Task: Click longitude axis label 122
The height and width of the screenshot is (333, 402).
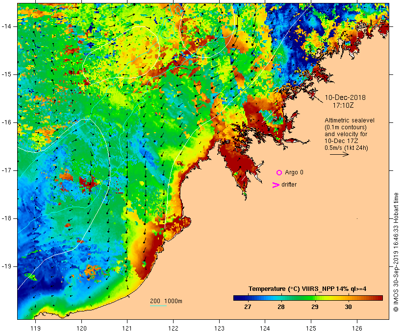Action: (174, 328)
